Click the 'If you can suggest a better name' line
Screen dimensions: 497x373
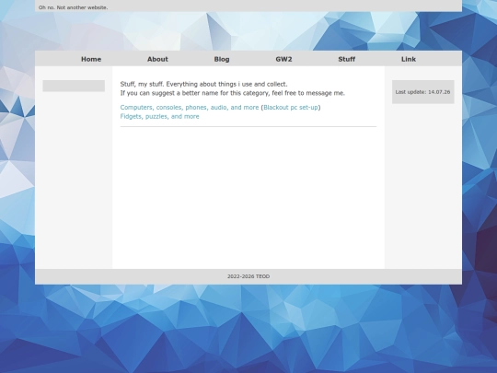232,93
